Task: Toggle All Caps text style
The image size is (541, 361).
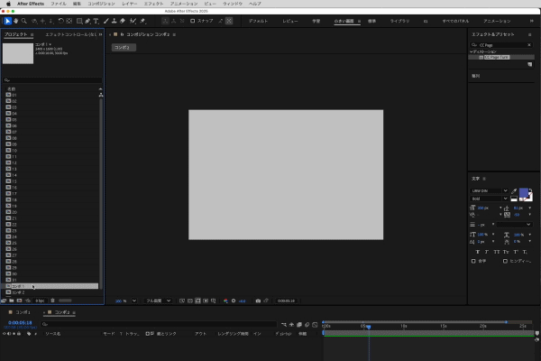Action: point(497,252)
